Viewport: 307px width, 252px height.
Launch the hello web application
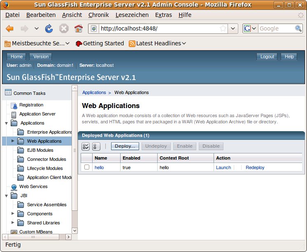click(223, 167)
